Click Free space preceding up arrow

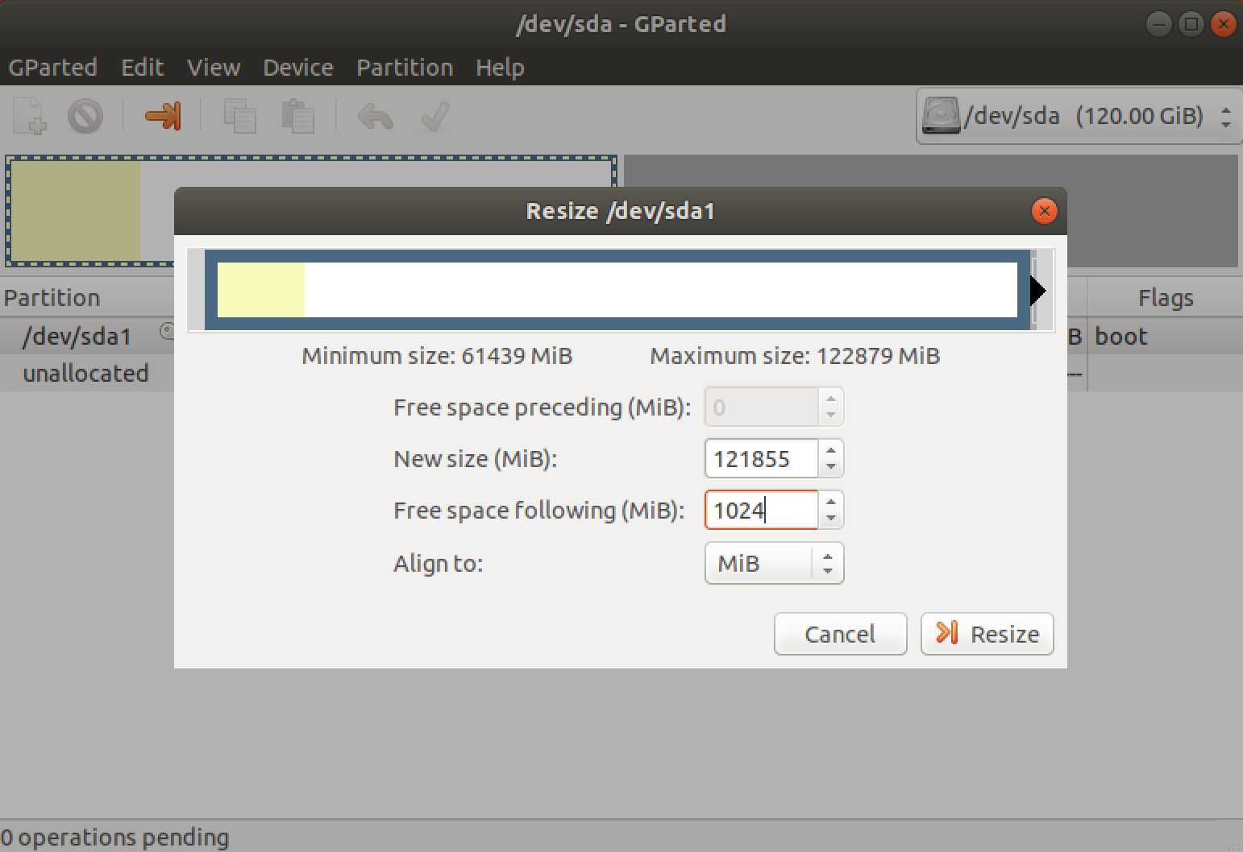tap(830, 399)
